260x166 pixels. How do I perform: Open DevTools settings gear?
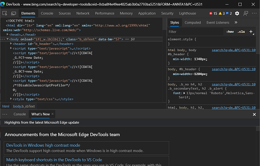pos(237,13)
